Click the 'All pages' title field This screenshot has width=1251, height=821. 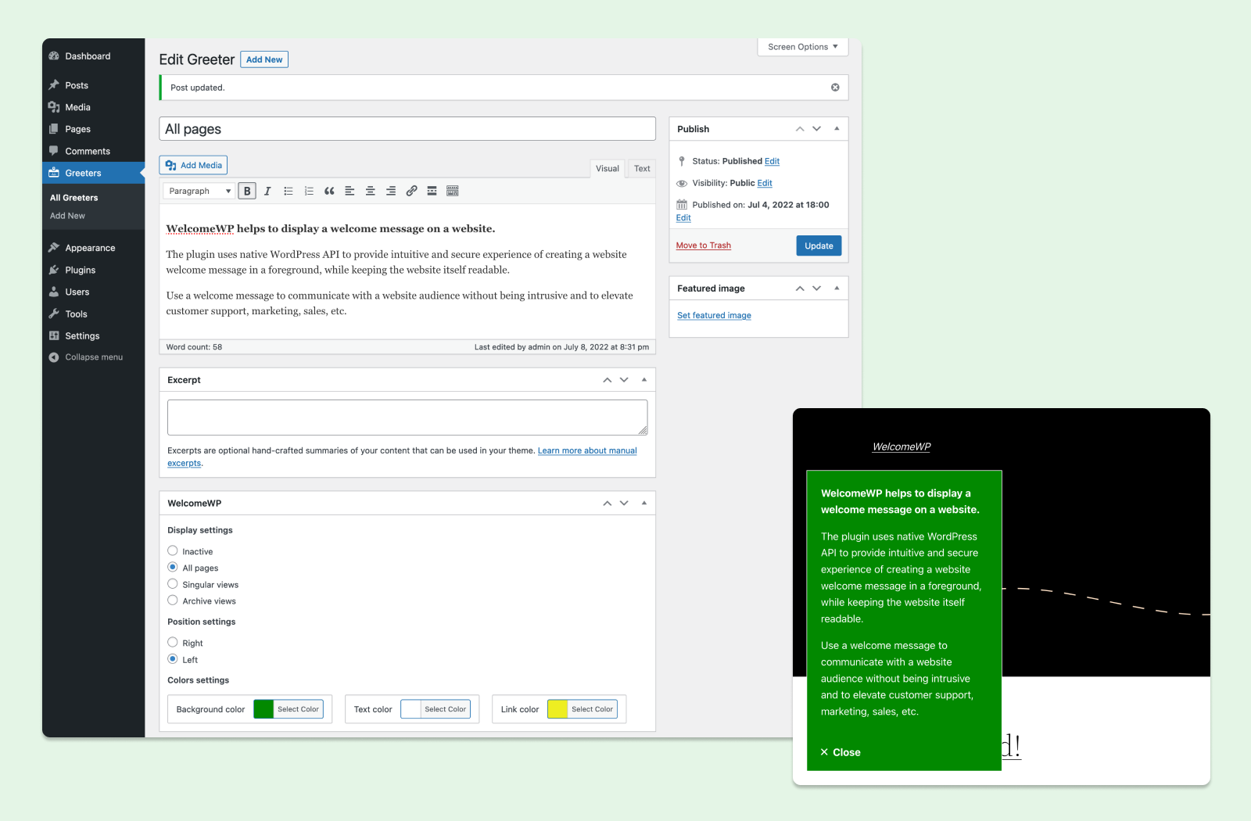pos(407,129)
